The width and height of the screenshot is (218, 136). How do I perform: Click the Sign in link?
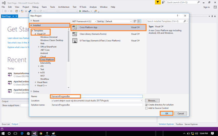click(x=207, y=7)
